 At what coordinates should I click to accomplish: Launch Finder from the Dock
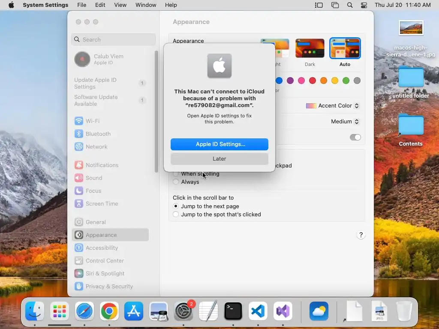coord(35,311)
